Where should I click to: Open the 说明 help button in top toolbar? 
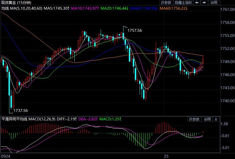(x=214, y=3)
